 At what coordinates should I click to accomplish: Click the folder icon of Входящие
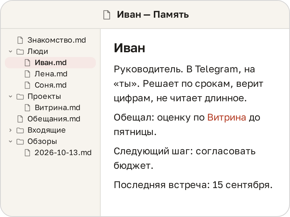20,130
